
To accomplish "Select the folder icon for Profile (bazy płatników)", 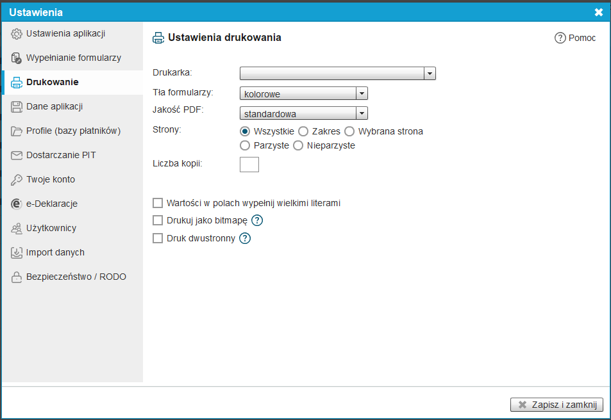I will 17,131.
